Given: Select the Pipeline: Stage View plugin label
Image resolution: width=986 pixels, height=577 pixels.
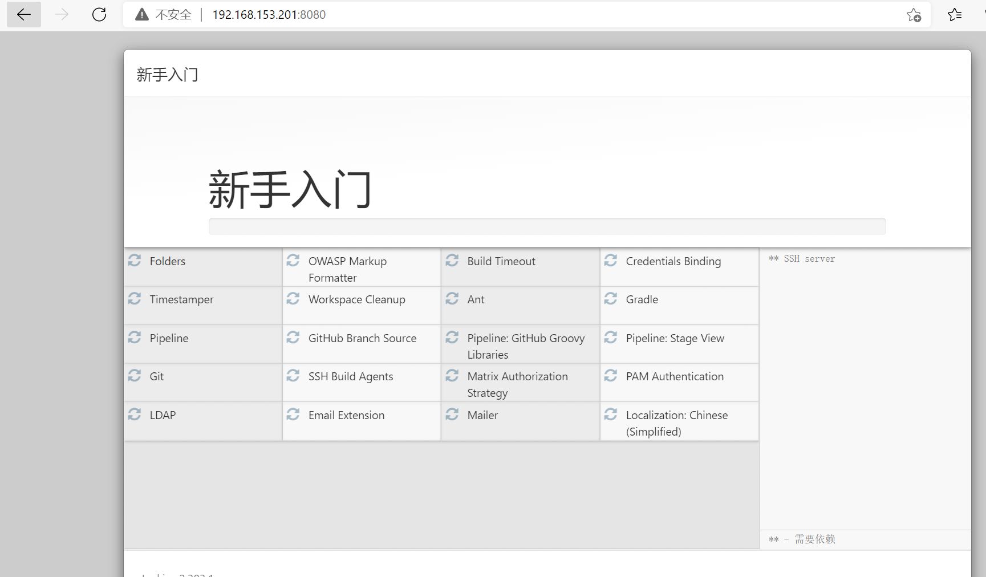Looking at the screenshot, I should [x=675, y=338].
